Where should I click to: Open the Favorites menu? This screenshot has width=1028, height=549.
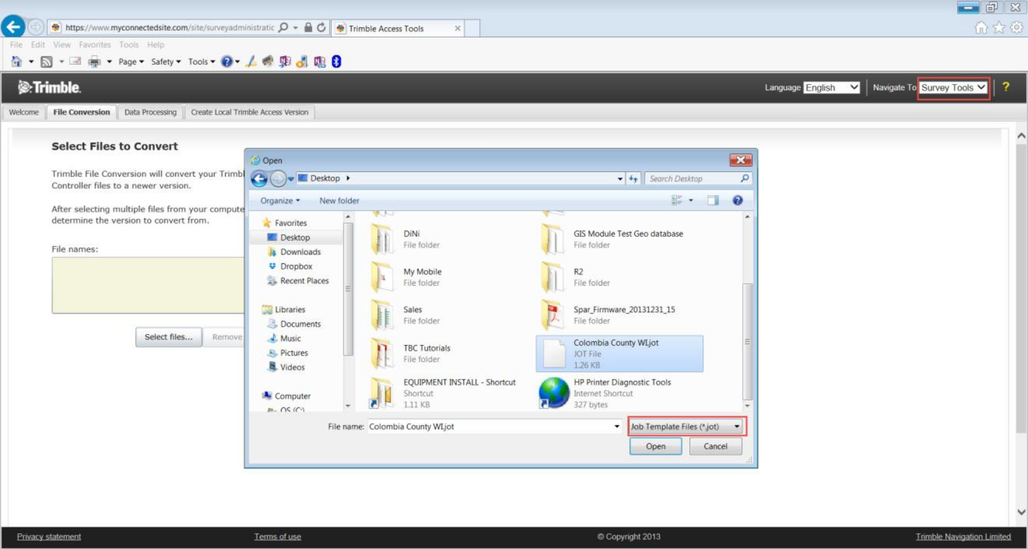tap(95, 45)
